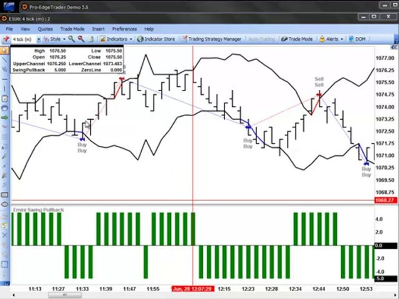Click the red 1068.27 price label

(x=386, y=200)
